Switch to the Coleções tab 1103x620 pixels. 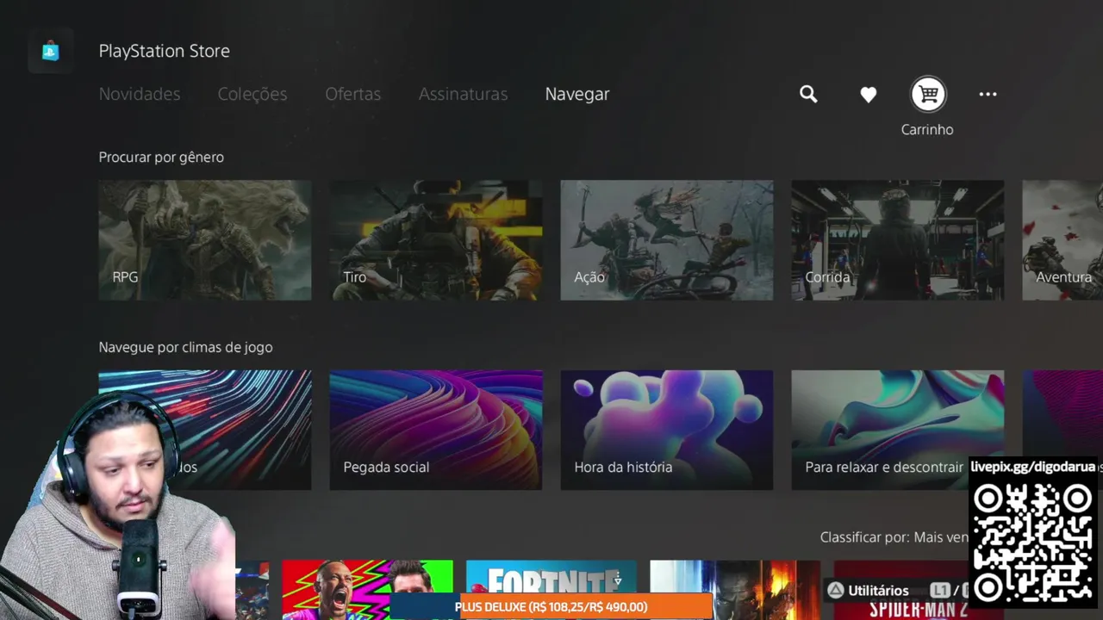[x=252, y=94]
